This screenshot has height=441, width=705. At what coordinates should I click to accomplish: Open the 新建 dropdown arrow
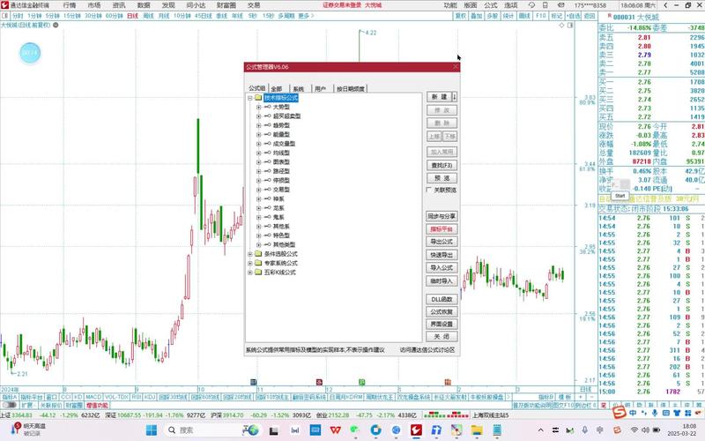(x=454, y=96)
